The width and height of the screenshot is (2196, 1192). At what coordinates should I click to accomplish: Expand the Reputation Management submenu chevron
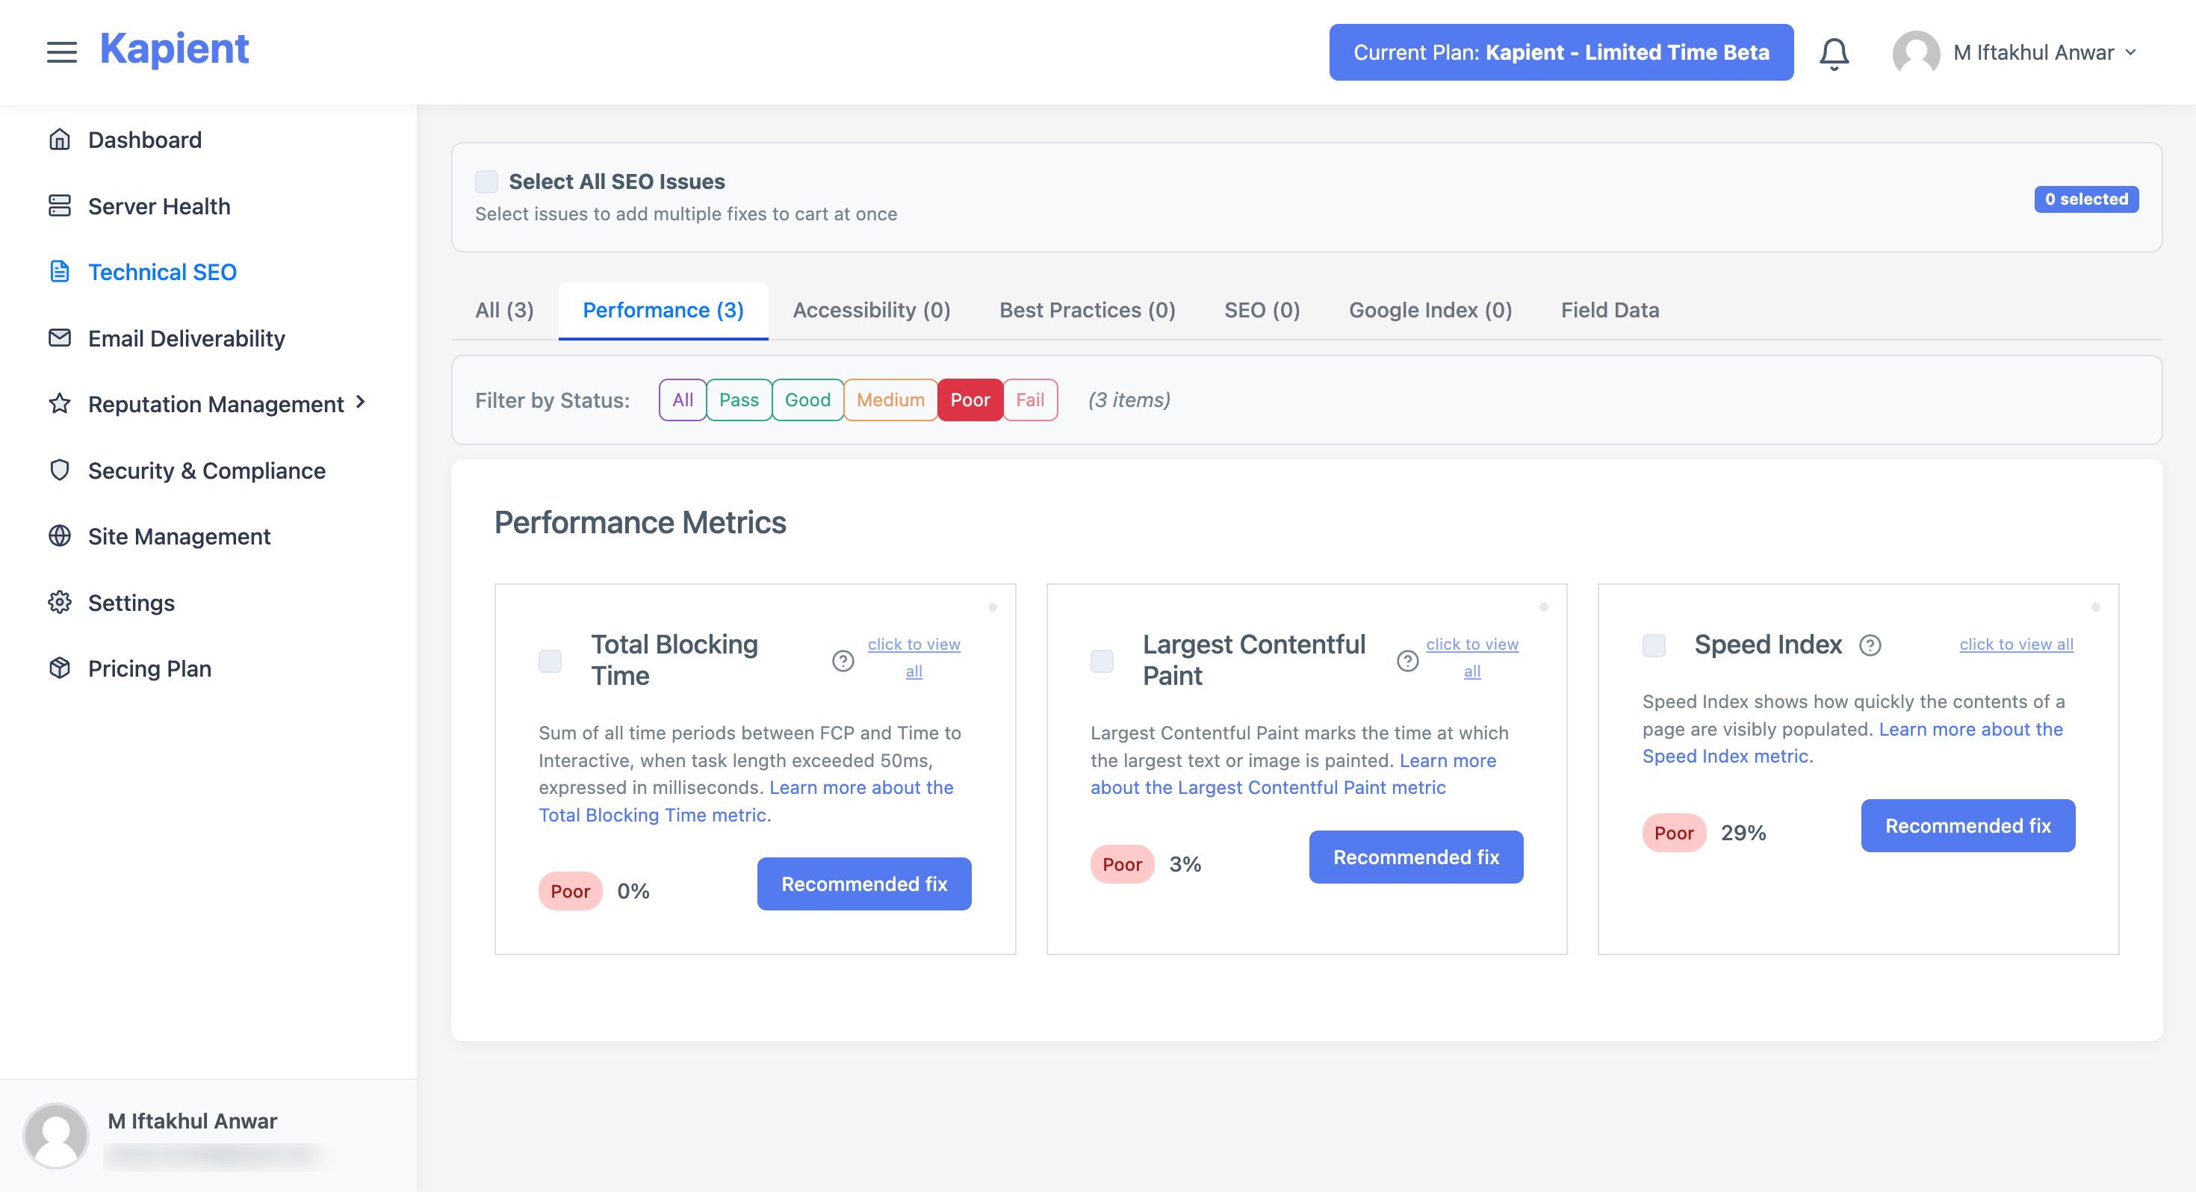(x=361, y=402)
